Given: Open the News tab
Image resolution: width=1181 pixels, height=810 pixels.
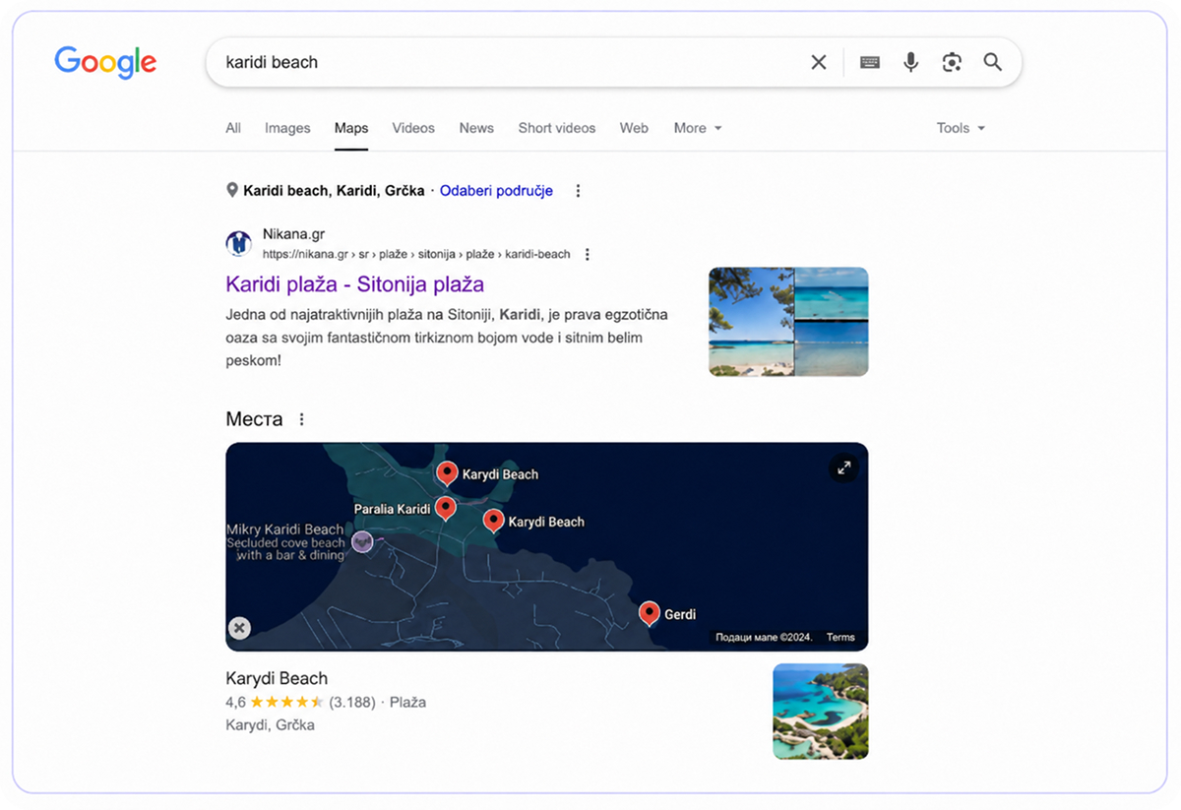Looking at the screenshot, I should [x=476, y=128].
